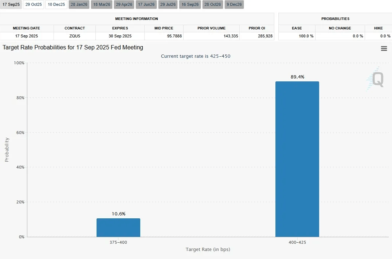The image size is (392, 259).
Task: Click the PRIOR VOLUME column header
Action: click(211, 28)
